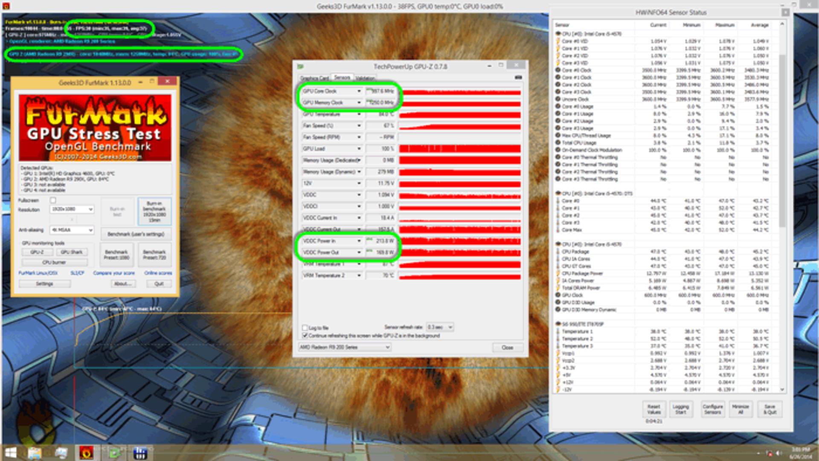Click the HWiNFO icon in the taskbar
This screenshot has width=819, height=461.
point(140,453)
